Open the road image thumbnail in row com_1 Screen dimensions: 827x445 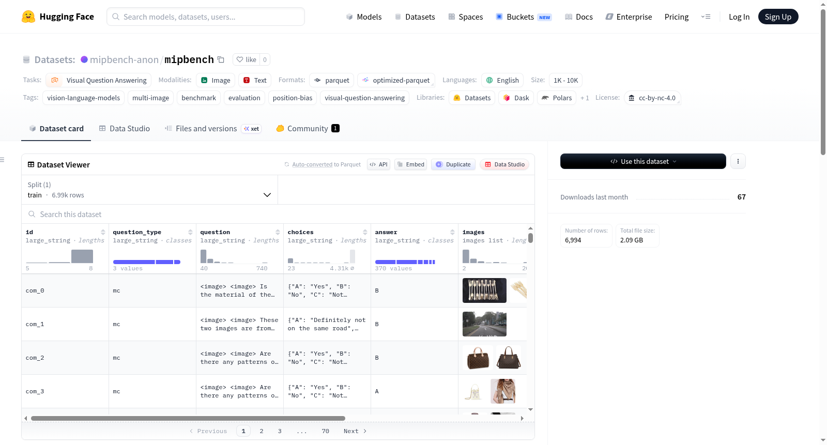click(x=484, y=324)
